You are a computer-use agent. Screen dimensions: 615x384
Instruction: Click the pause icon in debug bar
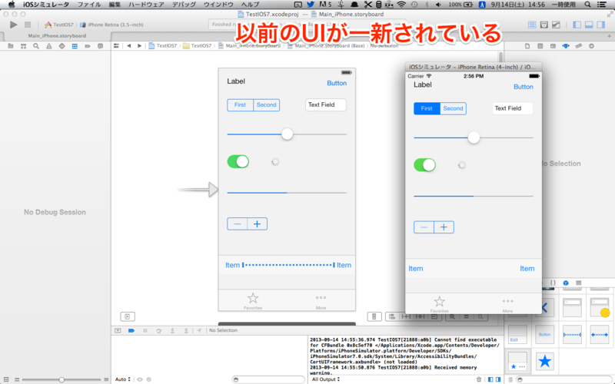[145, 330]
